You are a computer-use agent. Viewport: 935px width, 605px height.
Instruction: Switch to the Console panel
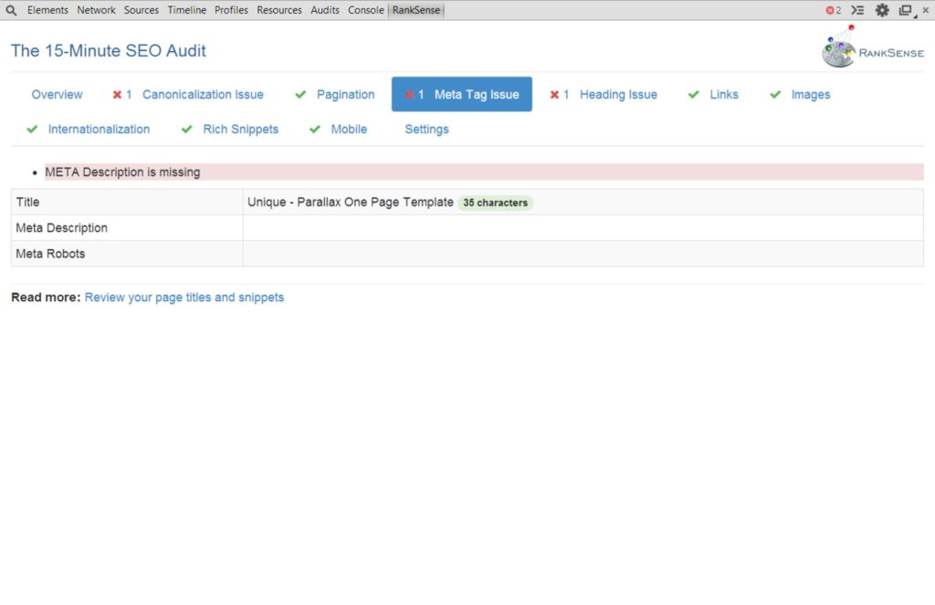coord(366,10)
